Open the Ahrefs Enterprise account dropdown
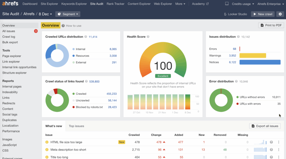 pyautogui.click(x=271, y=4)
